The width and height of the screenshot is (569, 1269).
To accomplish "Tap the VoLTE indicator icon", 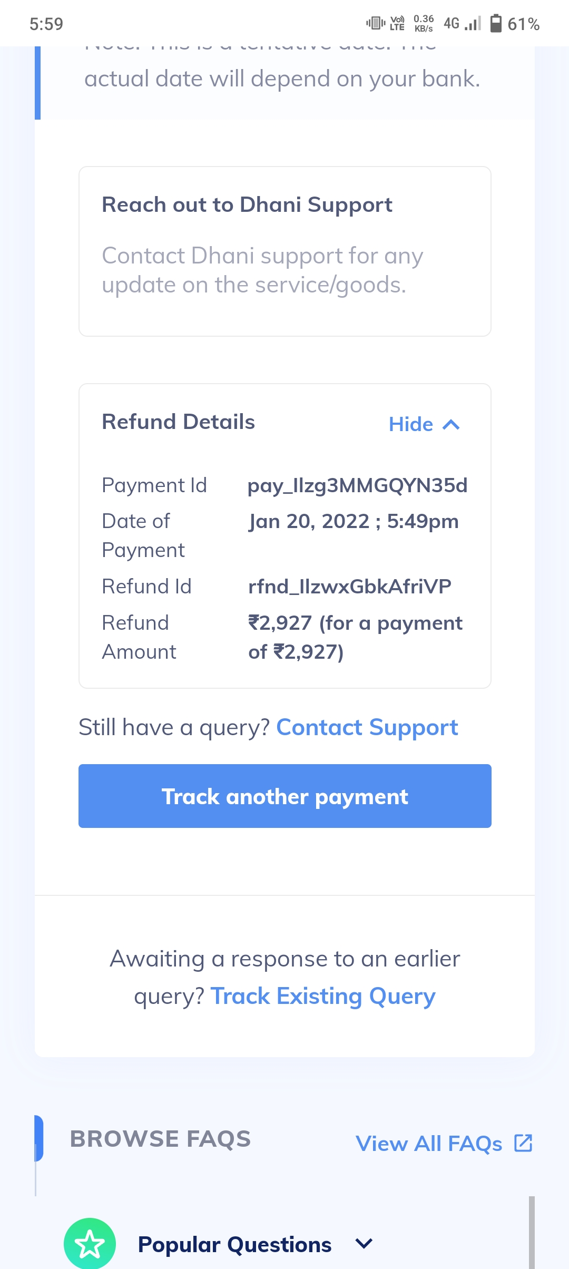I will click(x=397, y=24).
